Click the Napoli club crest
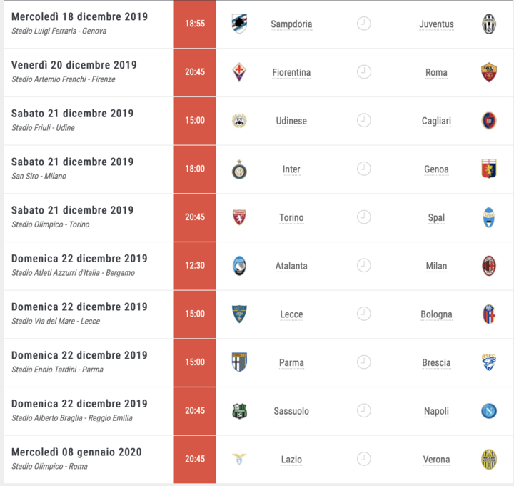The width and height of the screenshot is (514, 486). pyautogui.click(x=488, y=411)
